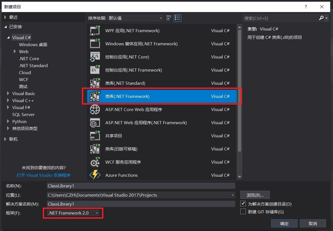The image size is (333, 231).
Task: Open the .NET Framework 2.0 framework dropdown
Action: coord(97,213)
